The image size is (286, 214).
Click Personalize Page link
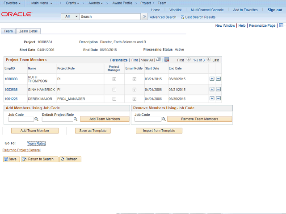(x=262, y=25)
